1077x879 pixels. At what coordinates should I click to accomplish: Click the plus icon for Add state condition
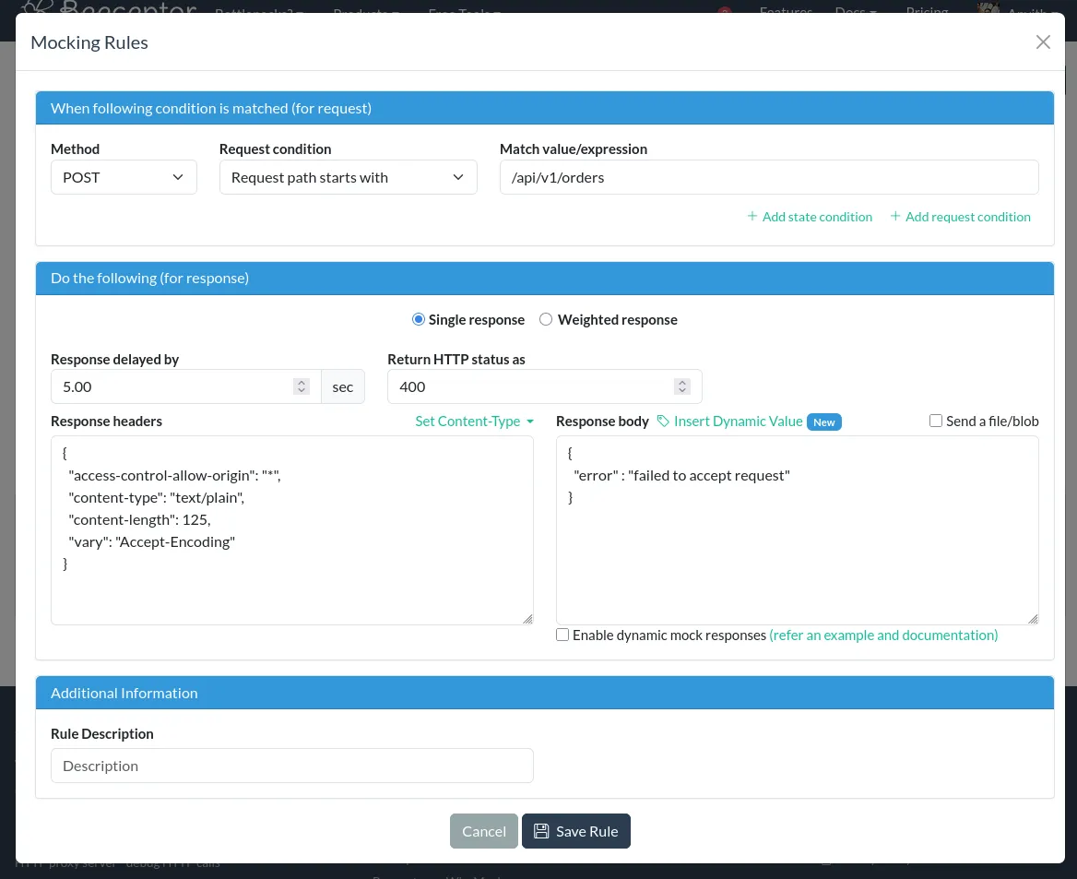click(x=752, y=216)
